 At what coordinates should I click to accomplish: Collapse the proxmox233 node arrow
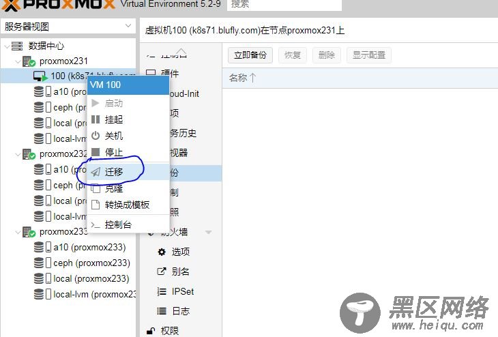(18, 233)
